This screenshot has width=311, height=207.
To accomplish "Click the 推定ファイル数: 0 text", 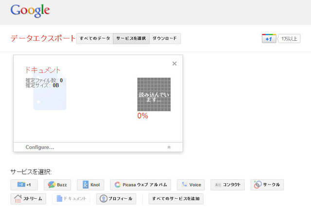I will pos(44,81).
